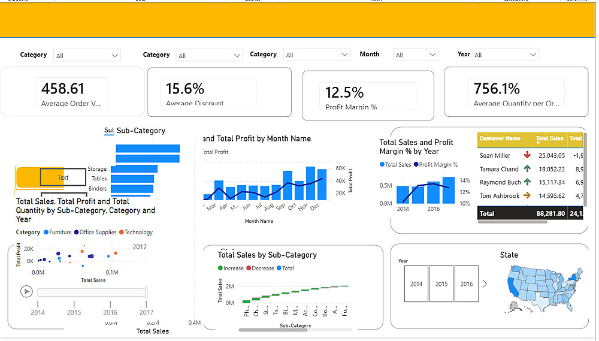Click the green up arrow beside Tamara Chand

tap(527, 168)
